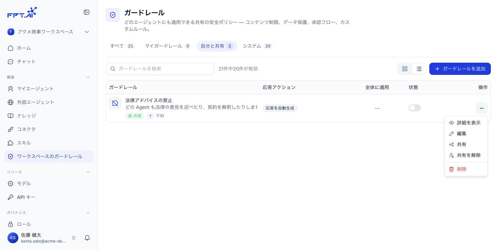Click 21件中20件が有効 count text

238,69
